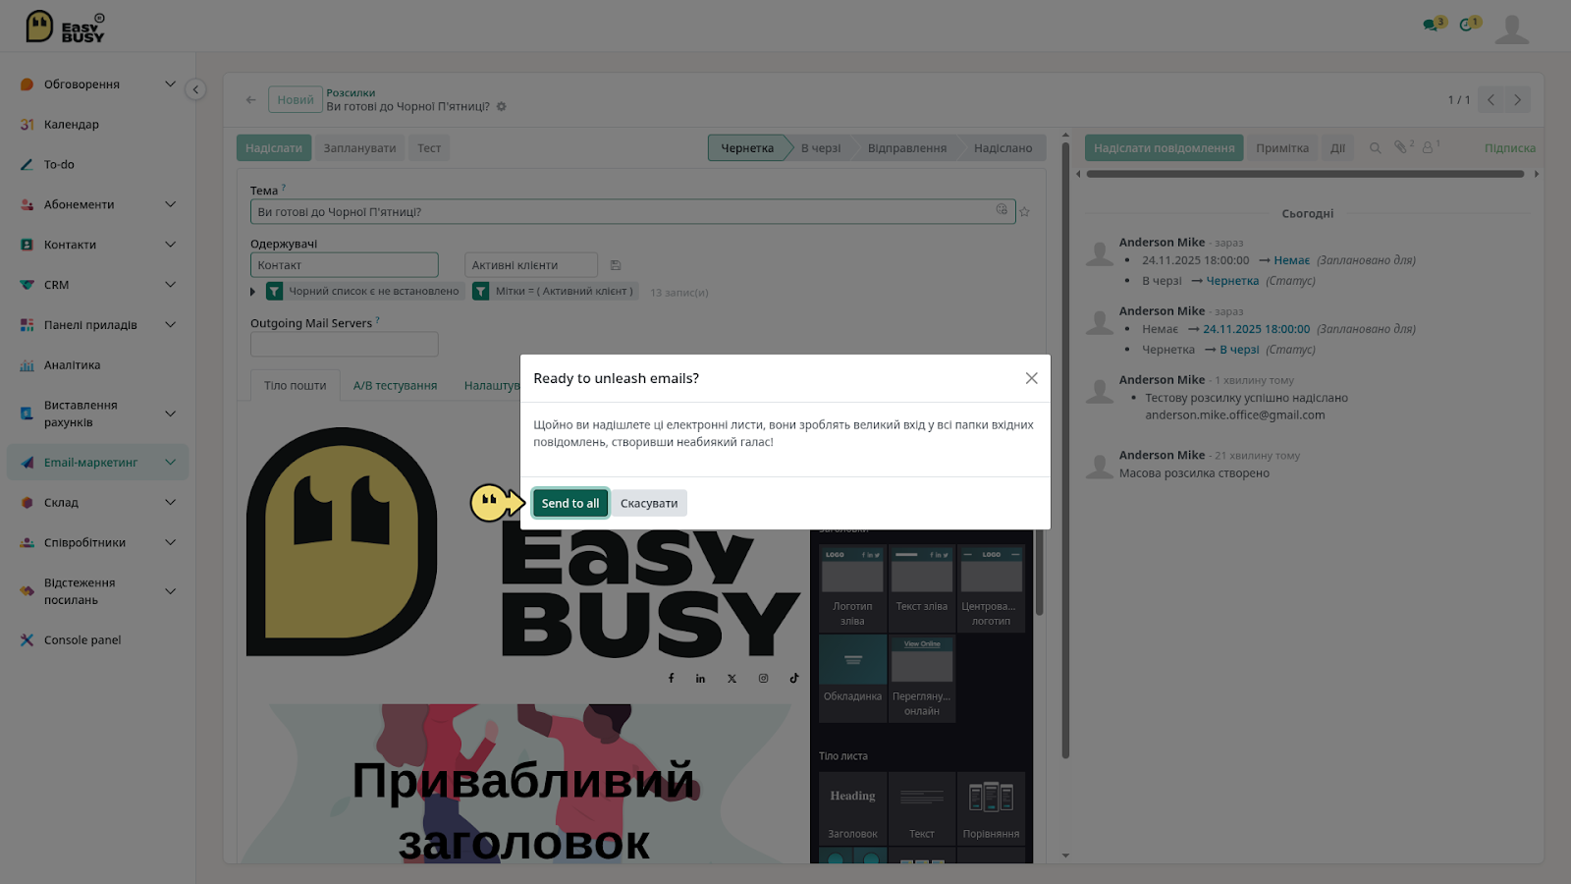
Task: Click the Абонементи sidebar icon
Action: pos(27,204)
